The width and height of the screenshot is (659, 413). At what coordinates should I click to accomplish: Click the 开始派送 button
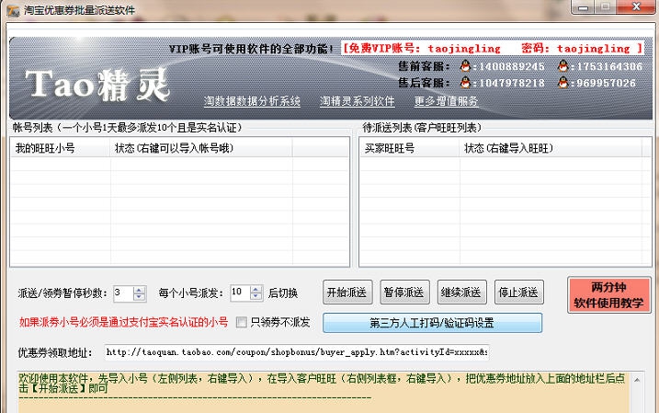coord(347,293)
